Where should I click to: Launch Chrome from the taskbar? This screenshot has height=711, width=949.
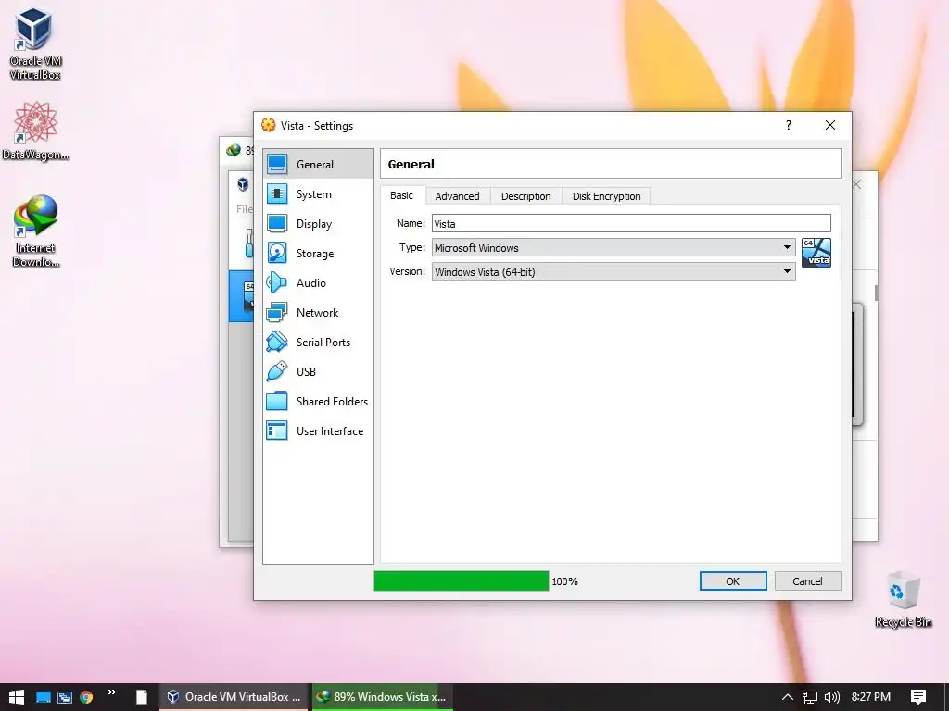(86, 697)
